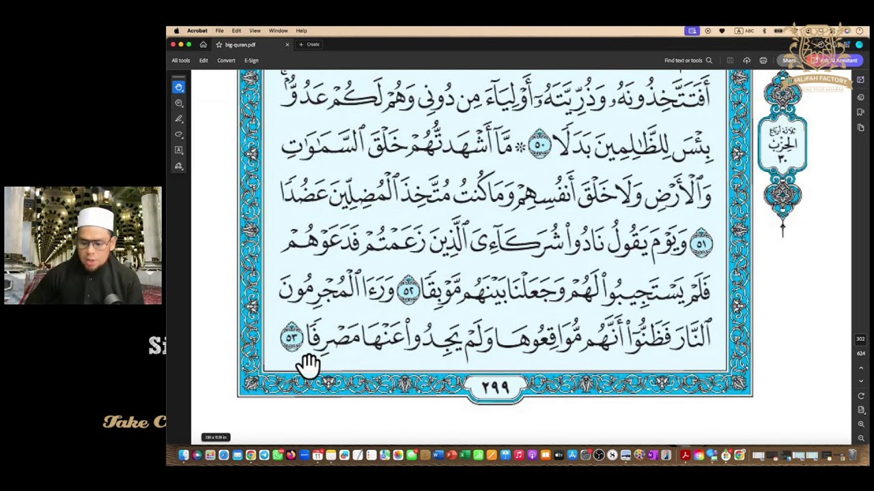The image size is (874, 491).
Task: Print the document using printer icon
Action: pos(763,61)
